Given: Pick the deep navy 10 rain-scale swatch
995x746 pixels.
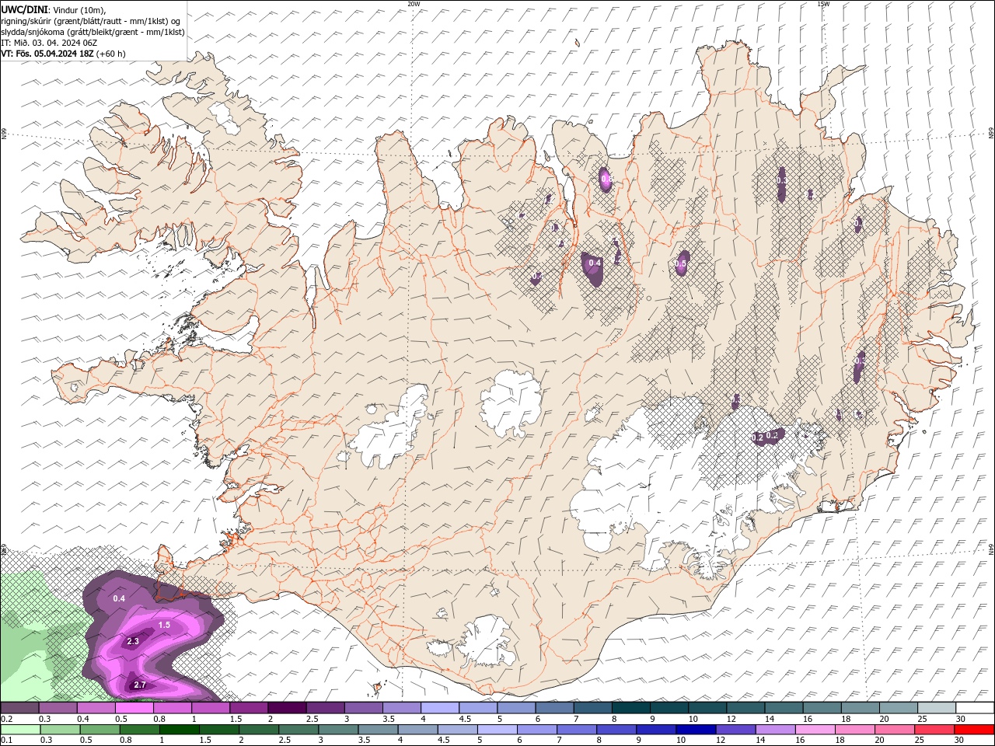Looking at the screenshot, I should coord(695,730).
